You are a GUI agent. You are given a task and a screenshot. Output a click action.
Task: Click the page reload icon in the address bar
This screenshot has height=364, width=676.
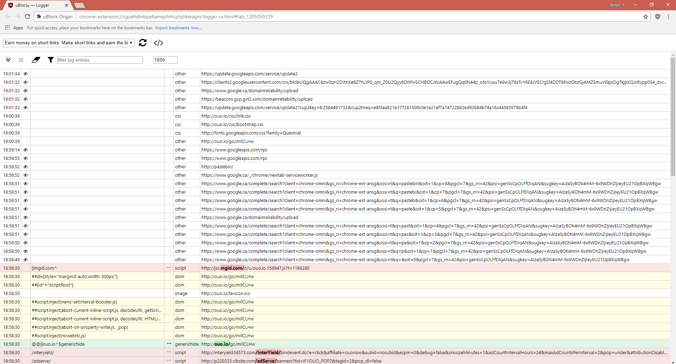27,16
